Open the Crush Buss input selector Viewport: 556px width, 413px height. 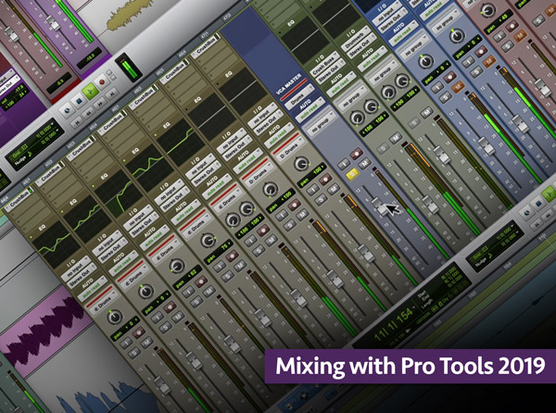[x=323, y=65]
